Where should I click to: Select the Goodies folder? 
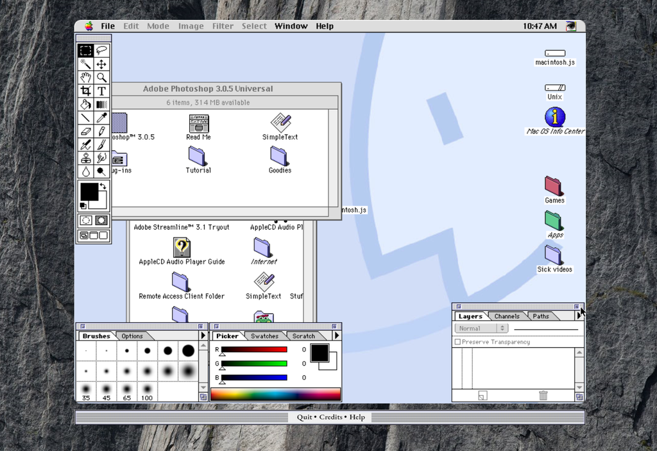[x=280, y=160]
